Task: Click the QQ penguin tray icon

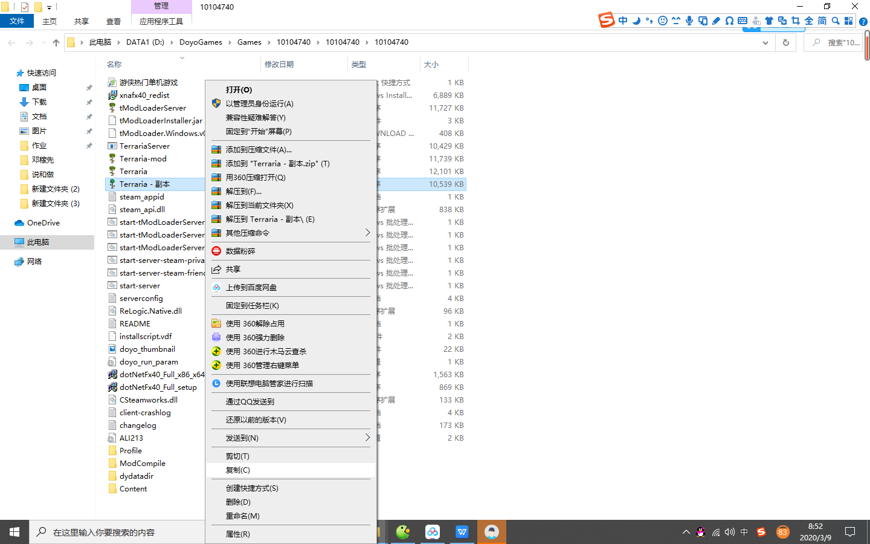Action: (x=701, y=532)
